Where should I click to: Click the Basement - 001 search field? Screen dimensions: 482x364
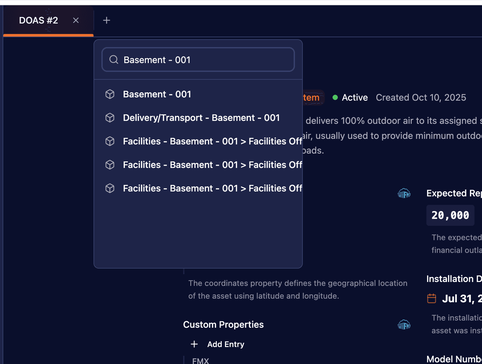pos(198,60)
